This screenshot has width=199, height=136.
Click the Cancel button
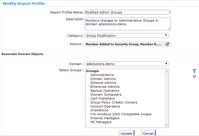tap(148, 133)
